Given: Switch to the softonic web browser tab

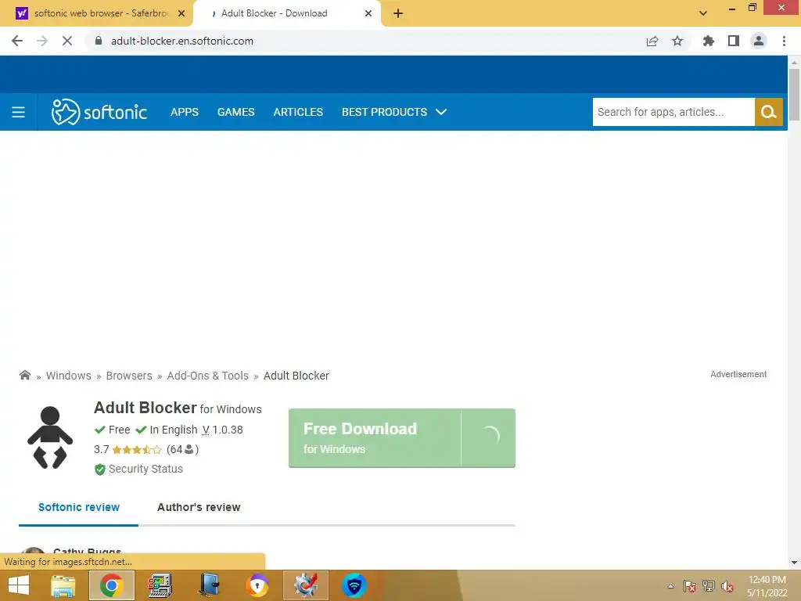Looking at the screenshot, I should [x=96, y=13].
